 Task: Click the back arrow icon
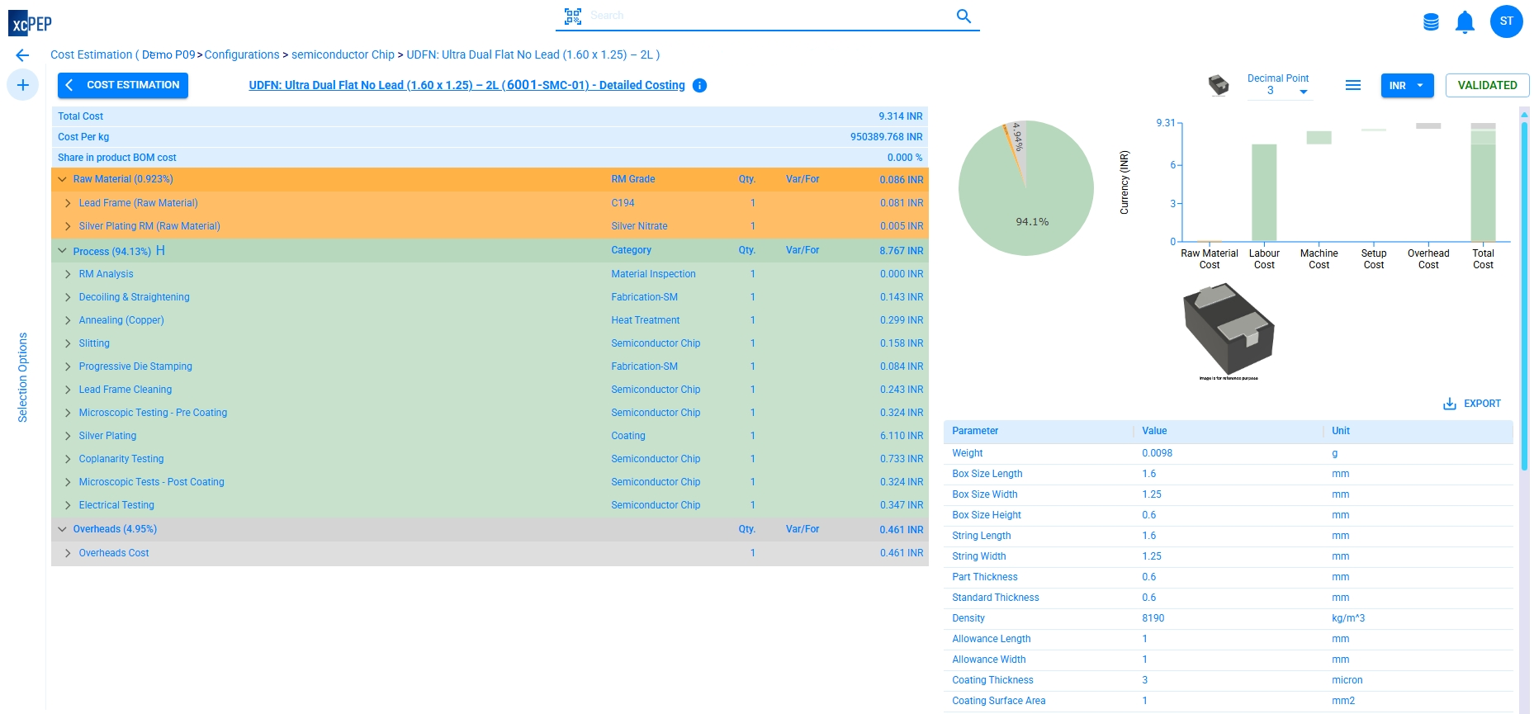coord(22,55)
